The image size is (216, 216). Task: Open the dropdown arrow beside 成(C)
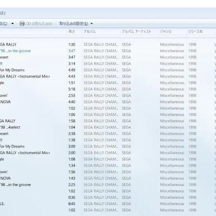12,24
